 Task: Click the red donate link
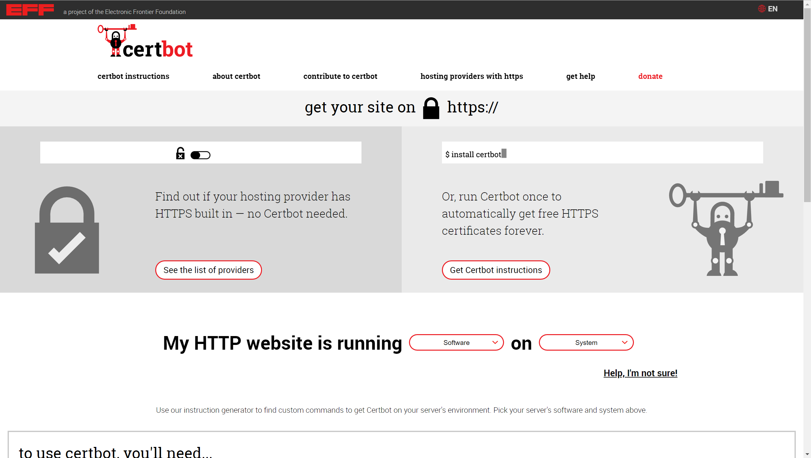tap(650, 76)
